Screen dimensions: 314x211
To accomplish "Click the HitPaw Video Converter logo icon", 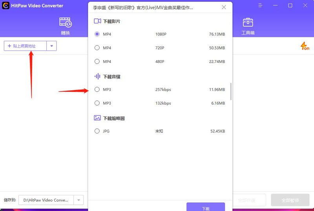I will 5,6.
